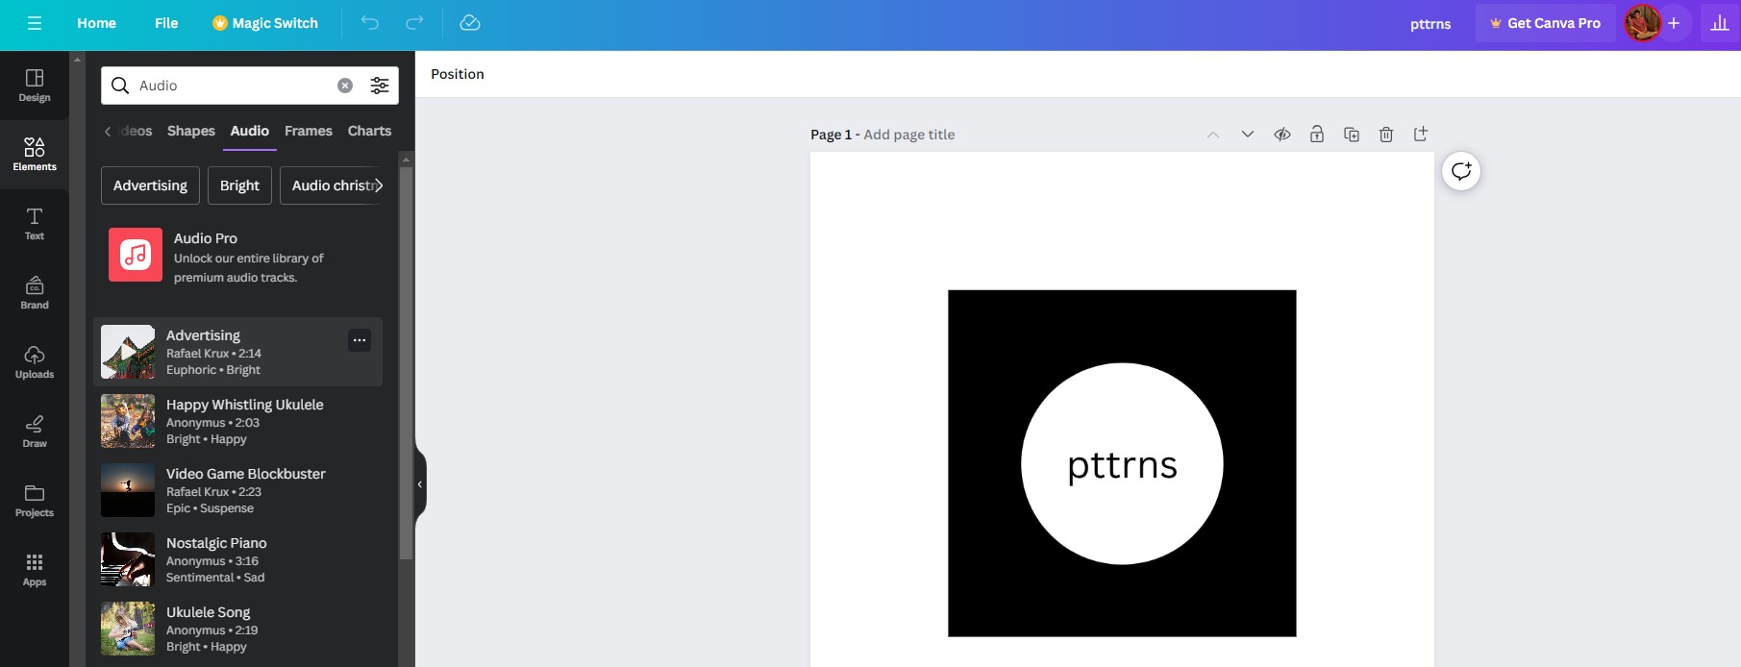Click the Redo arrow icon
This screenshot has width=1741, height=667.
pos(414,23)
